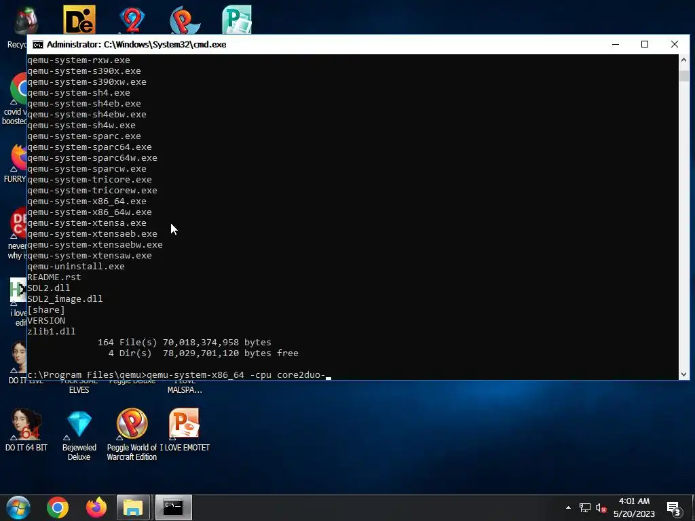Click the zlib1.dll listing line

52,331
